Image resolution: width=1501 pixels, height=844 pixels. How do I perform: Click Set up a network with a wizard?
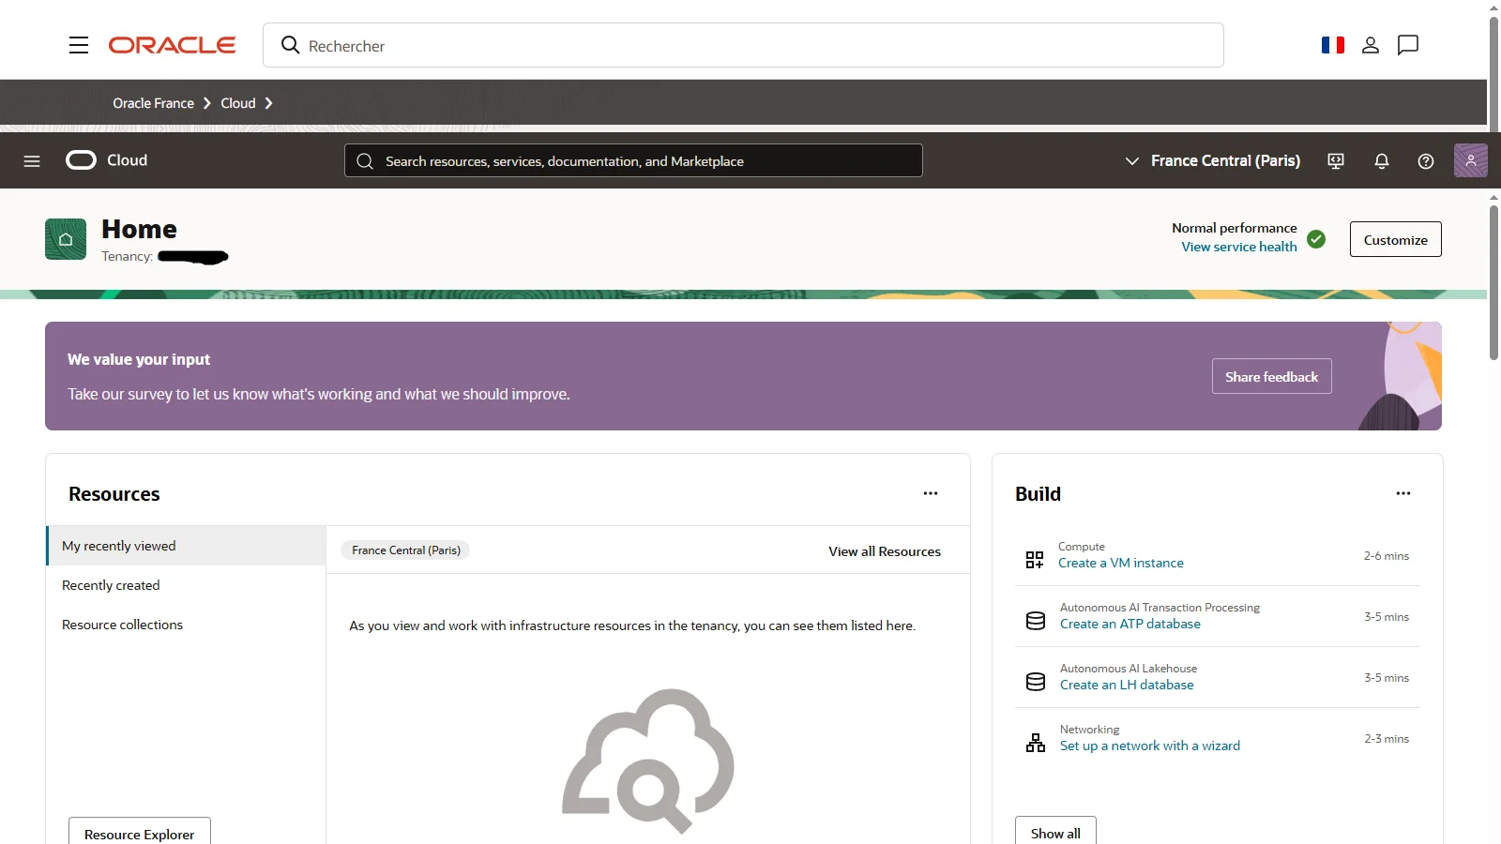(1150, 746)
